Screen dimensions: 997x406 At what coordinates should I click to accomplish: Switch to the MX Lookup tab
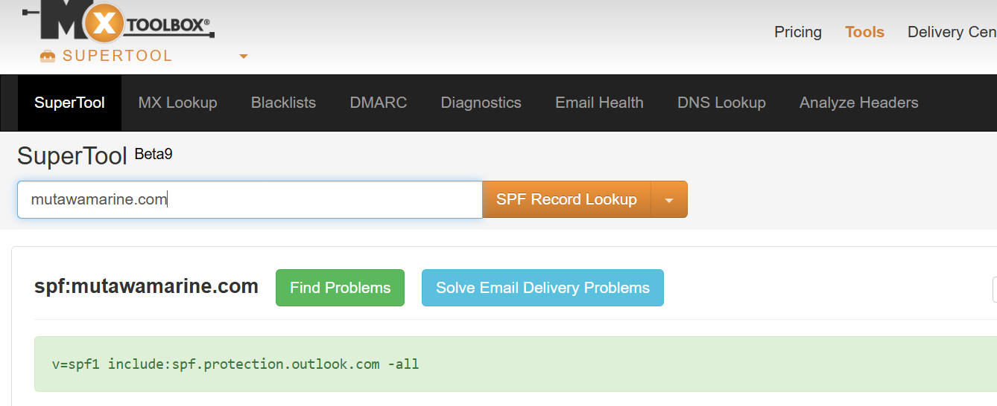[177, 103]
